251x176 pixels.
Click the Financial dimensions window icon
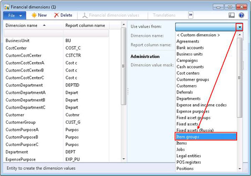7,7
